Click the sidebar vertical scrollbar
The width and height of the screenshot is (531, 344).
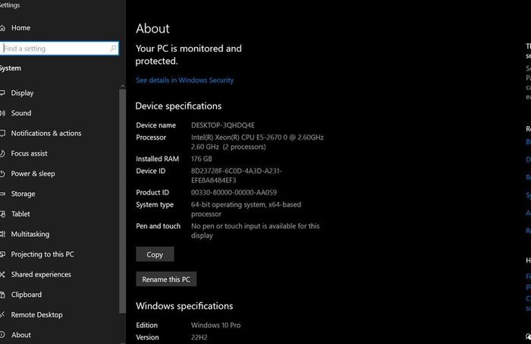click(122, 201)
